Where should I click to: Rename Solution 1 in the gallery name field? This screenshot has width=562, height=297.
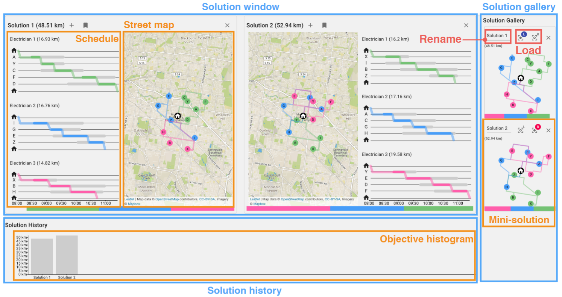(x=497, y=36)
